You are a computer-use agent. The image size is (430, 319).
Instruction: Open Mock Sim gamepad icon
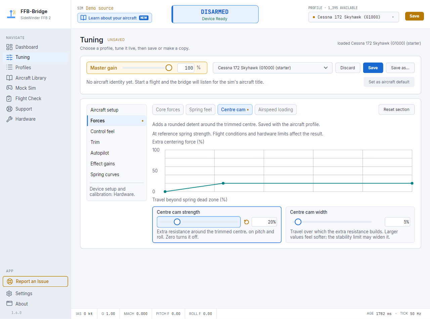click(x=9, y=88)
